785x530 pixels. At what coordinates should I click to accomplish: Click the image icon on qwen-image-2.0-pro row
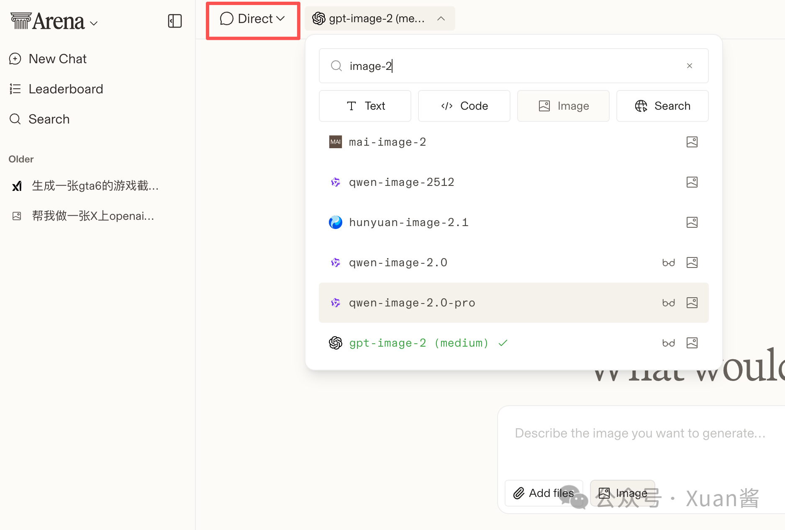point(692,303)
